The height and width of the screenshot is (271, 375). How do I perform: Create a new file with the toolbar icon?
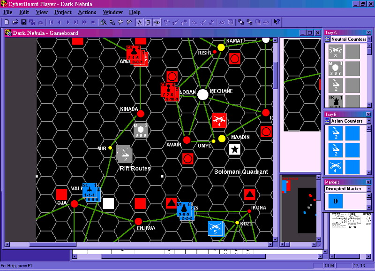click(7, 22)
